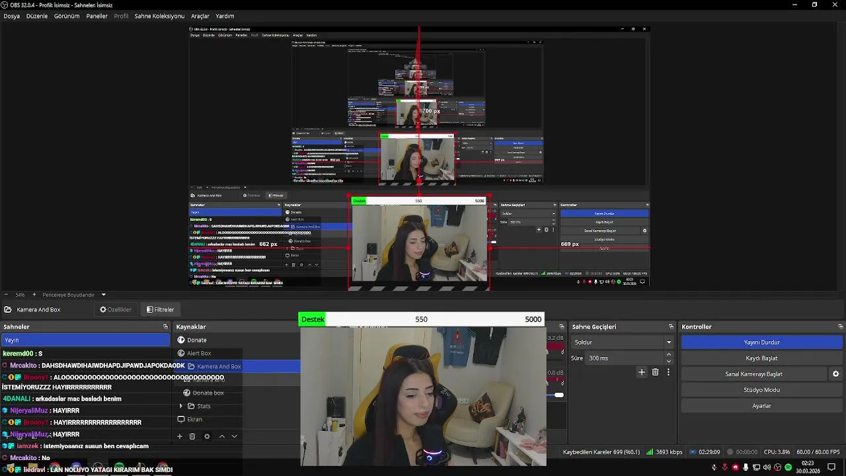The image size is (846, 476).
Task: Open the Yardım menu
Action: 225,16
